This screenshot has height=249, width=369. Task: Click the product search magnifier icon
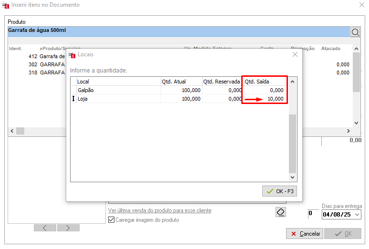(x=356, y=32)
